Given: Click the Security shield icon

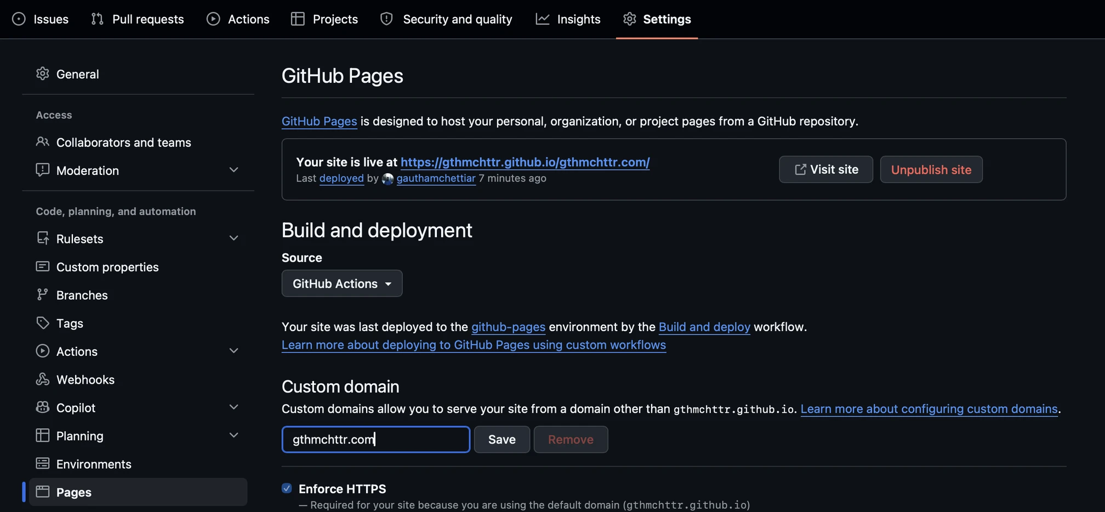Looking at the screenshot, I should (x=386, y=19).
